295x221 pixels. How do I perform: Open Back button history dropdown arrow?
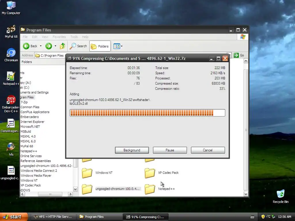(x=41, y=46)
